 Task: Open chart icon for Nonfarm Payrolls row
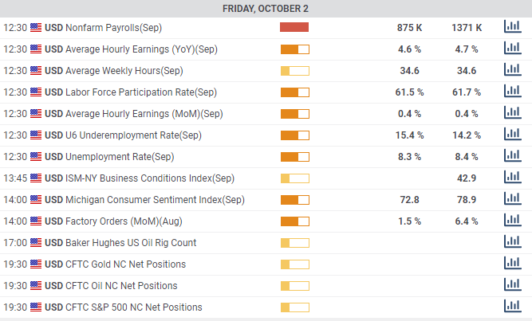point(511,27)
